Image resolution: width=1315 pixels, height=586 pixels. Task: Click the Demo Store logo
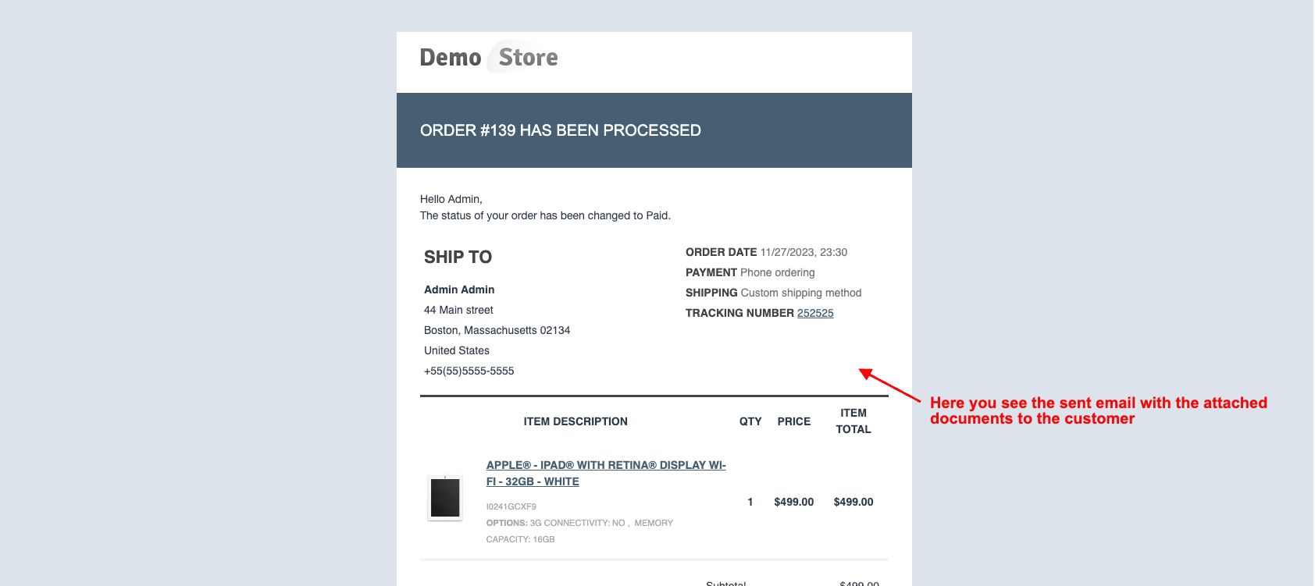(x=489, y=58)
